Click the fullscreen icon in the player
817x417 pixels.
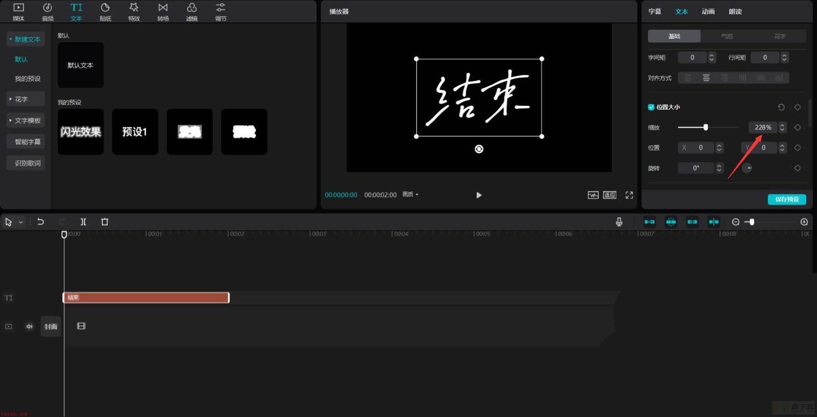click(x=629, y=195)
